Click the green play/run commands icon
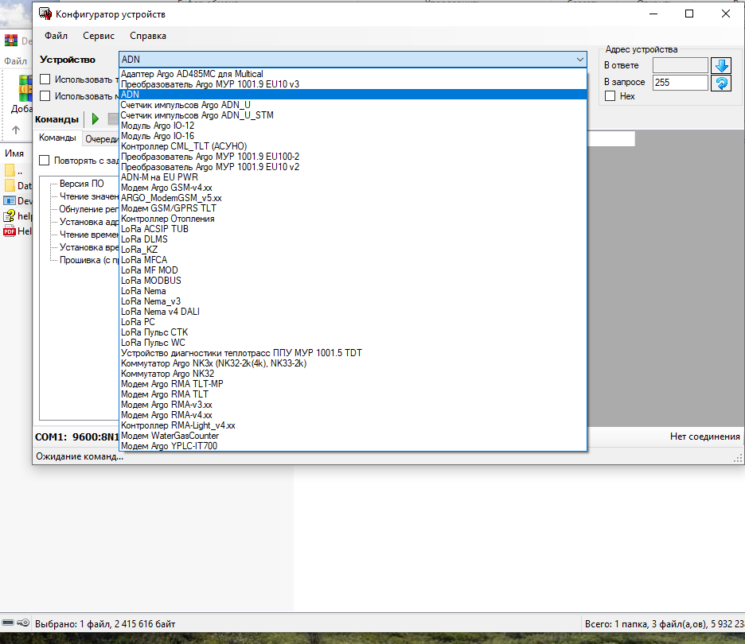 96,119
